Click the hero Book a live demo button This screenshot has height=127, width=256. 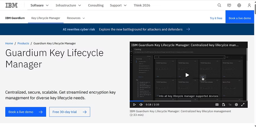point(26,112)
